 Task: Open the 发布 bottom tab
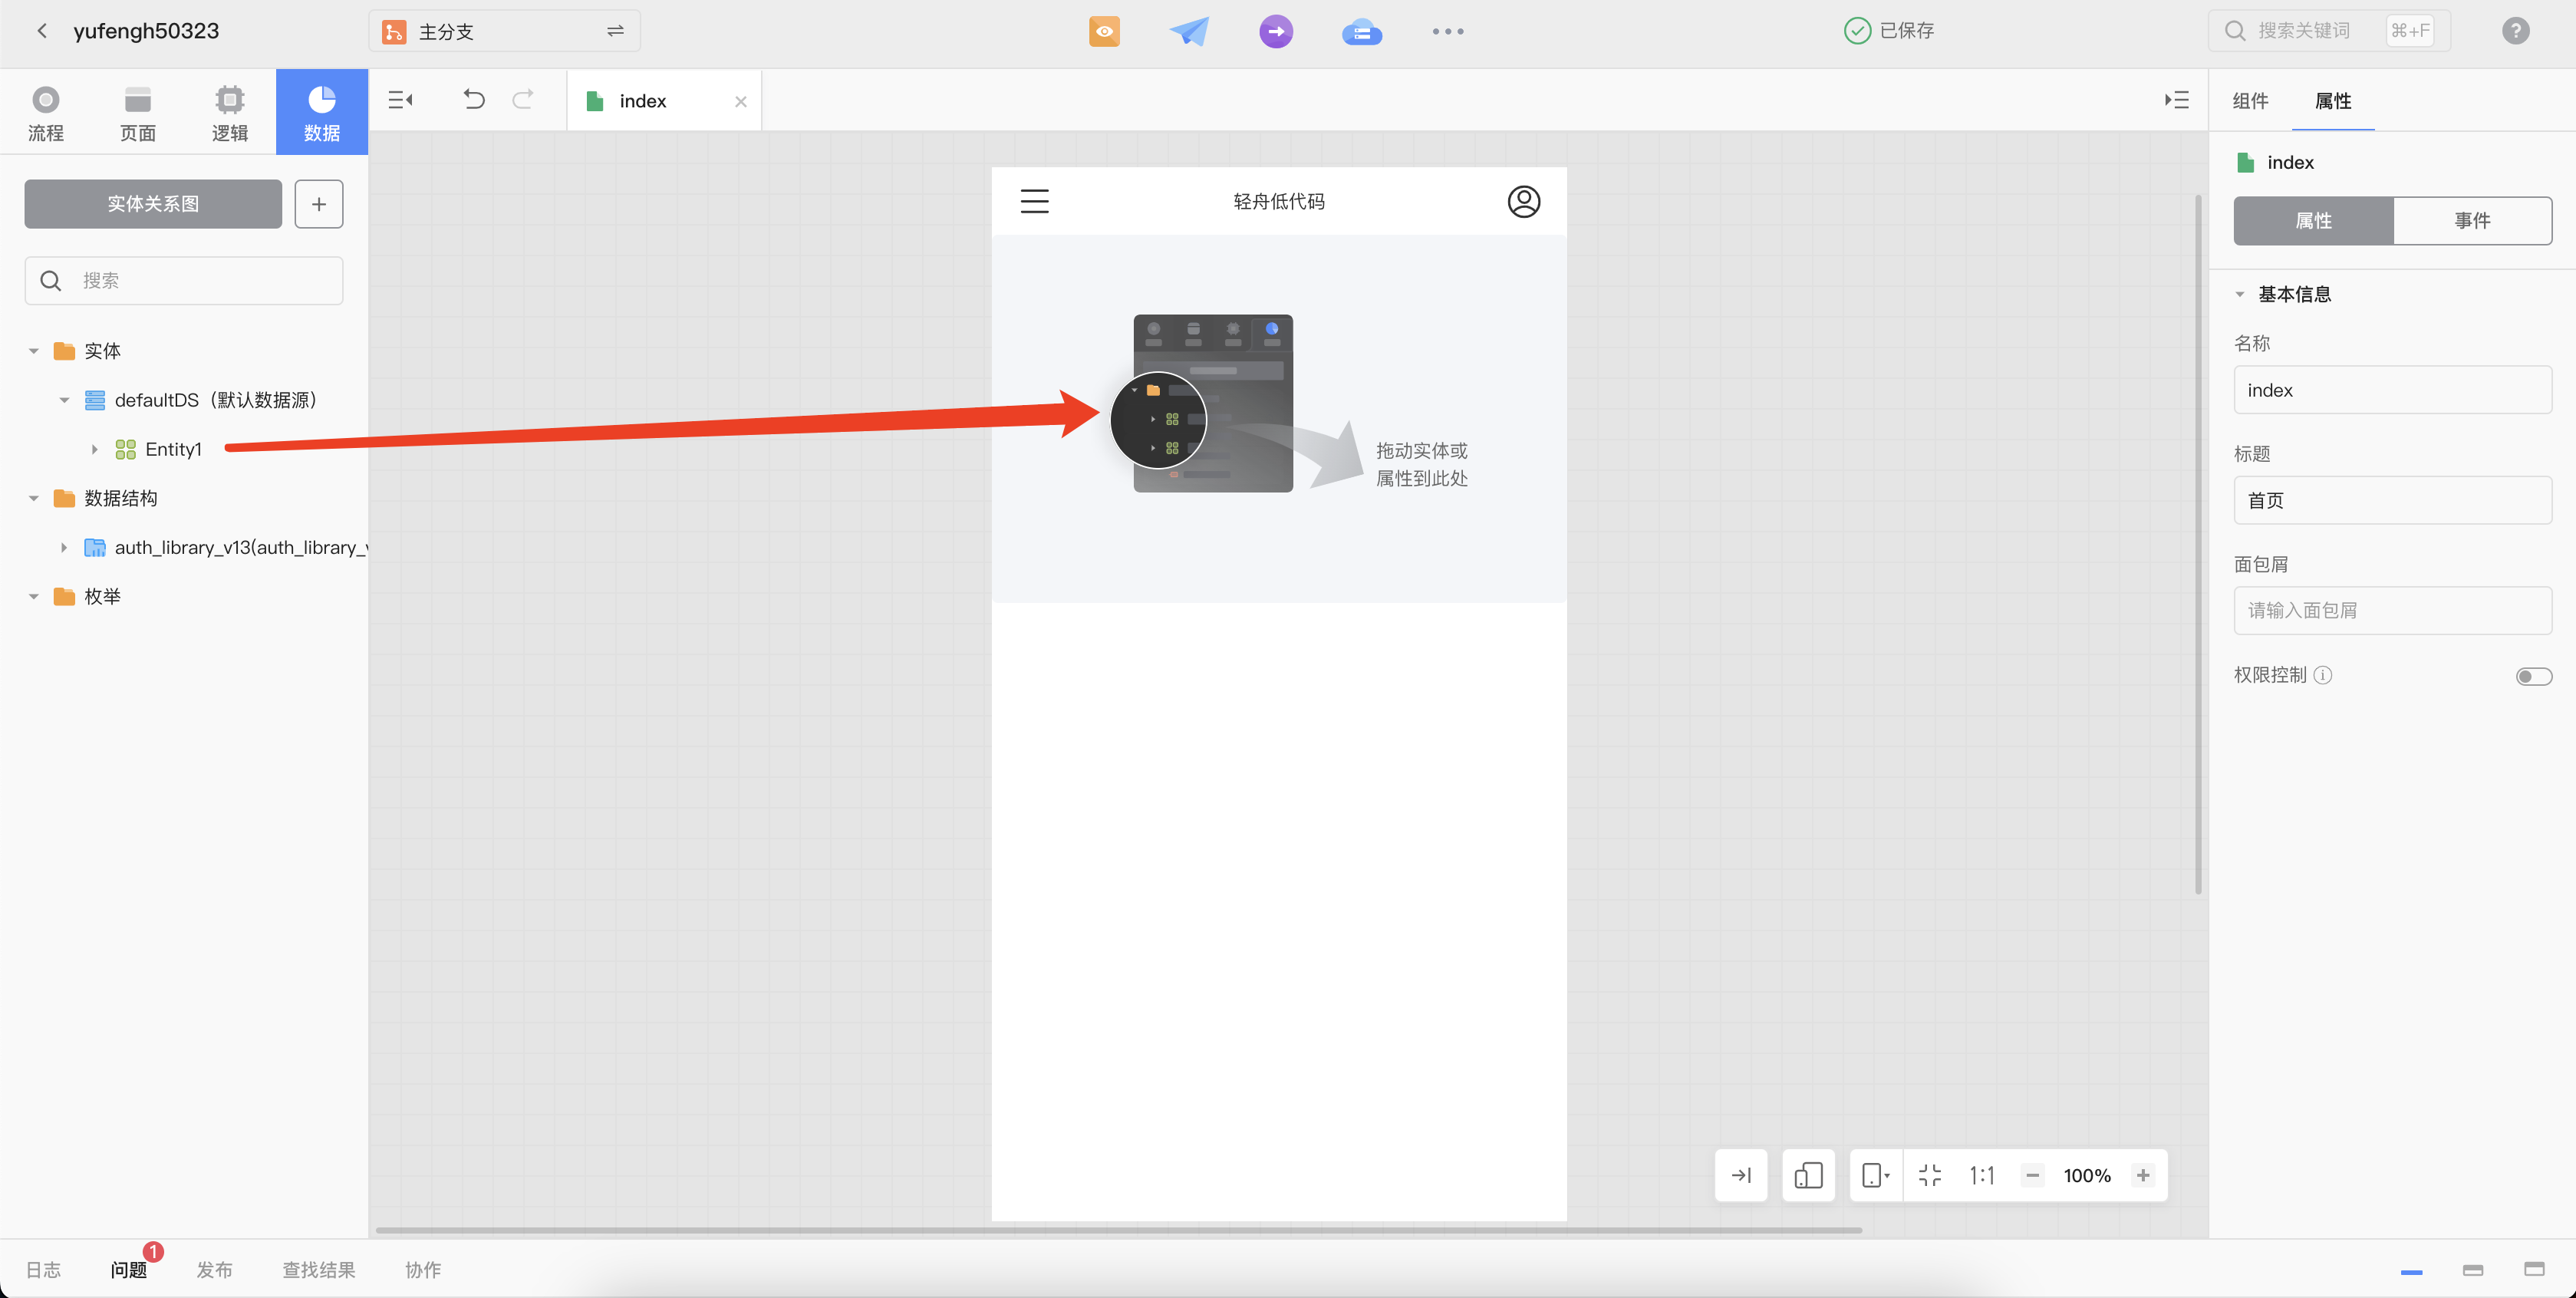coord(214,1269)
